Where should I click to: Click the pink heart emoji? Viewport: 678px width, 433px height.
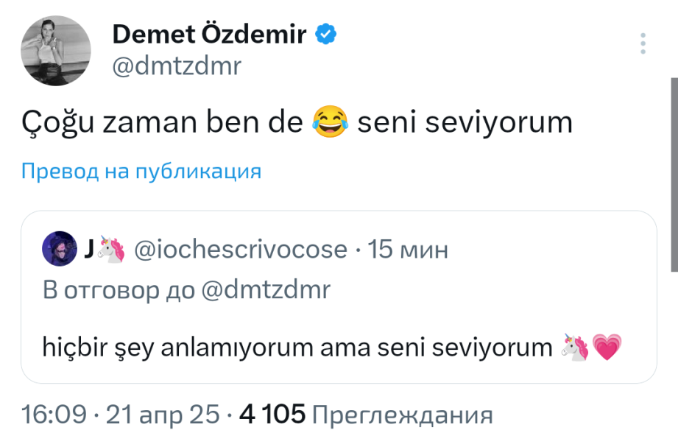pyautogui.click(x=607, y=348)
